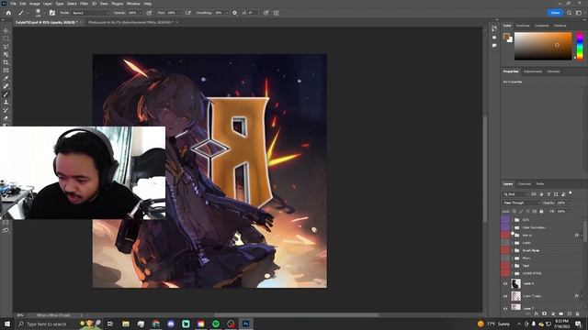Open Opacity dropdown in options bar
The height and width of the screenshot is (330, 588).
140,13
